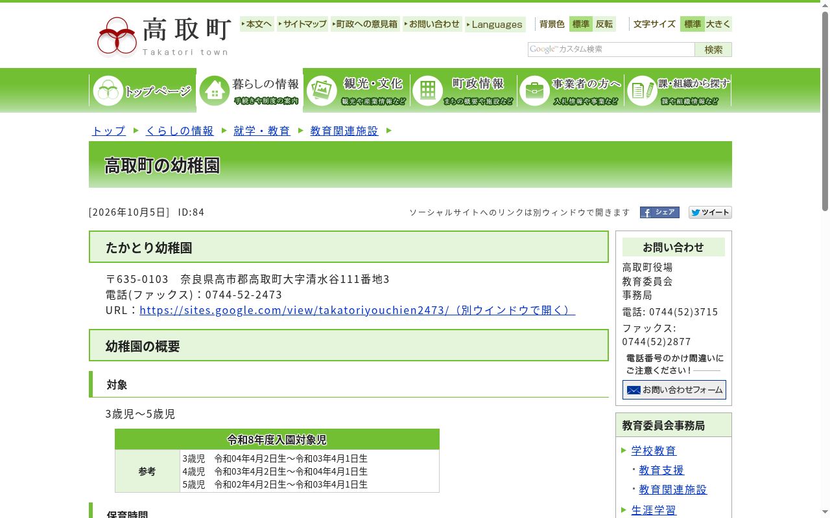830x518 pixels.
Task: Select the 参考 table cell
Action: point(147,471)
